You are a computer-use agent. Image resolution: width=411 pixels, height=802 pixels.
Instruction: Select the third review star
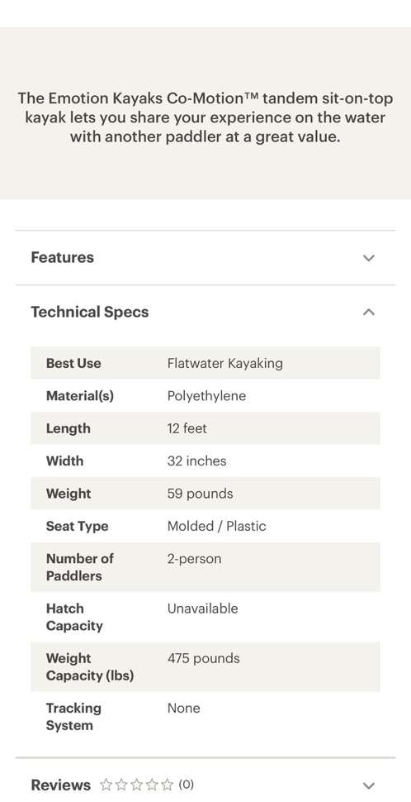[136, 785]
